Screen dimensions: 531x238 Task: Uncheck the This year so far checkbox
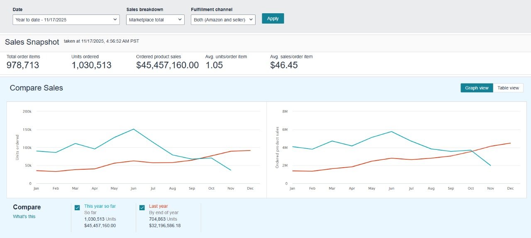pyautogui.click(x=77, y=208)
